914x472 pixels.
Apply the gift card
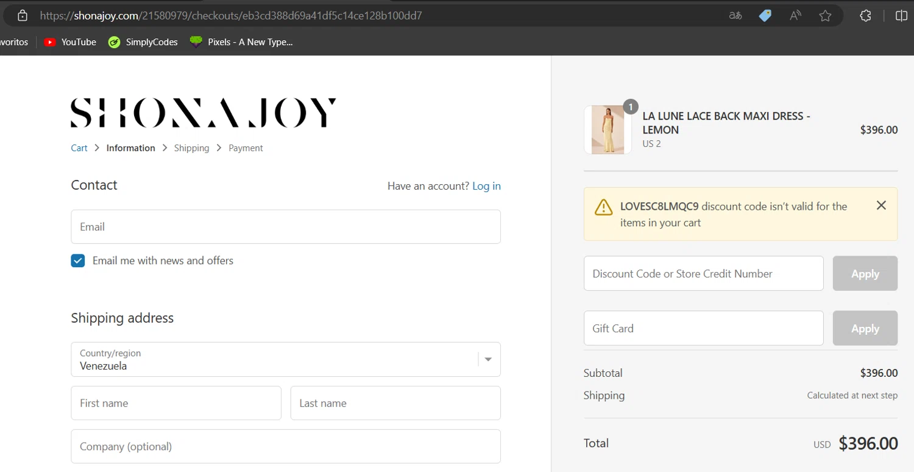pos(865,328)
